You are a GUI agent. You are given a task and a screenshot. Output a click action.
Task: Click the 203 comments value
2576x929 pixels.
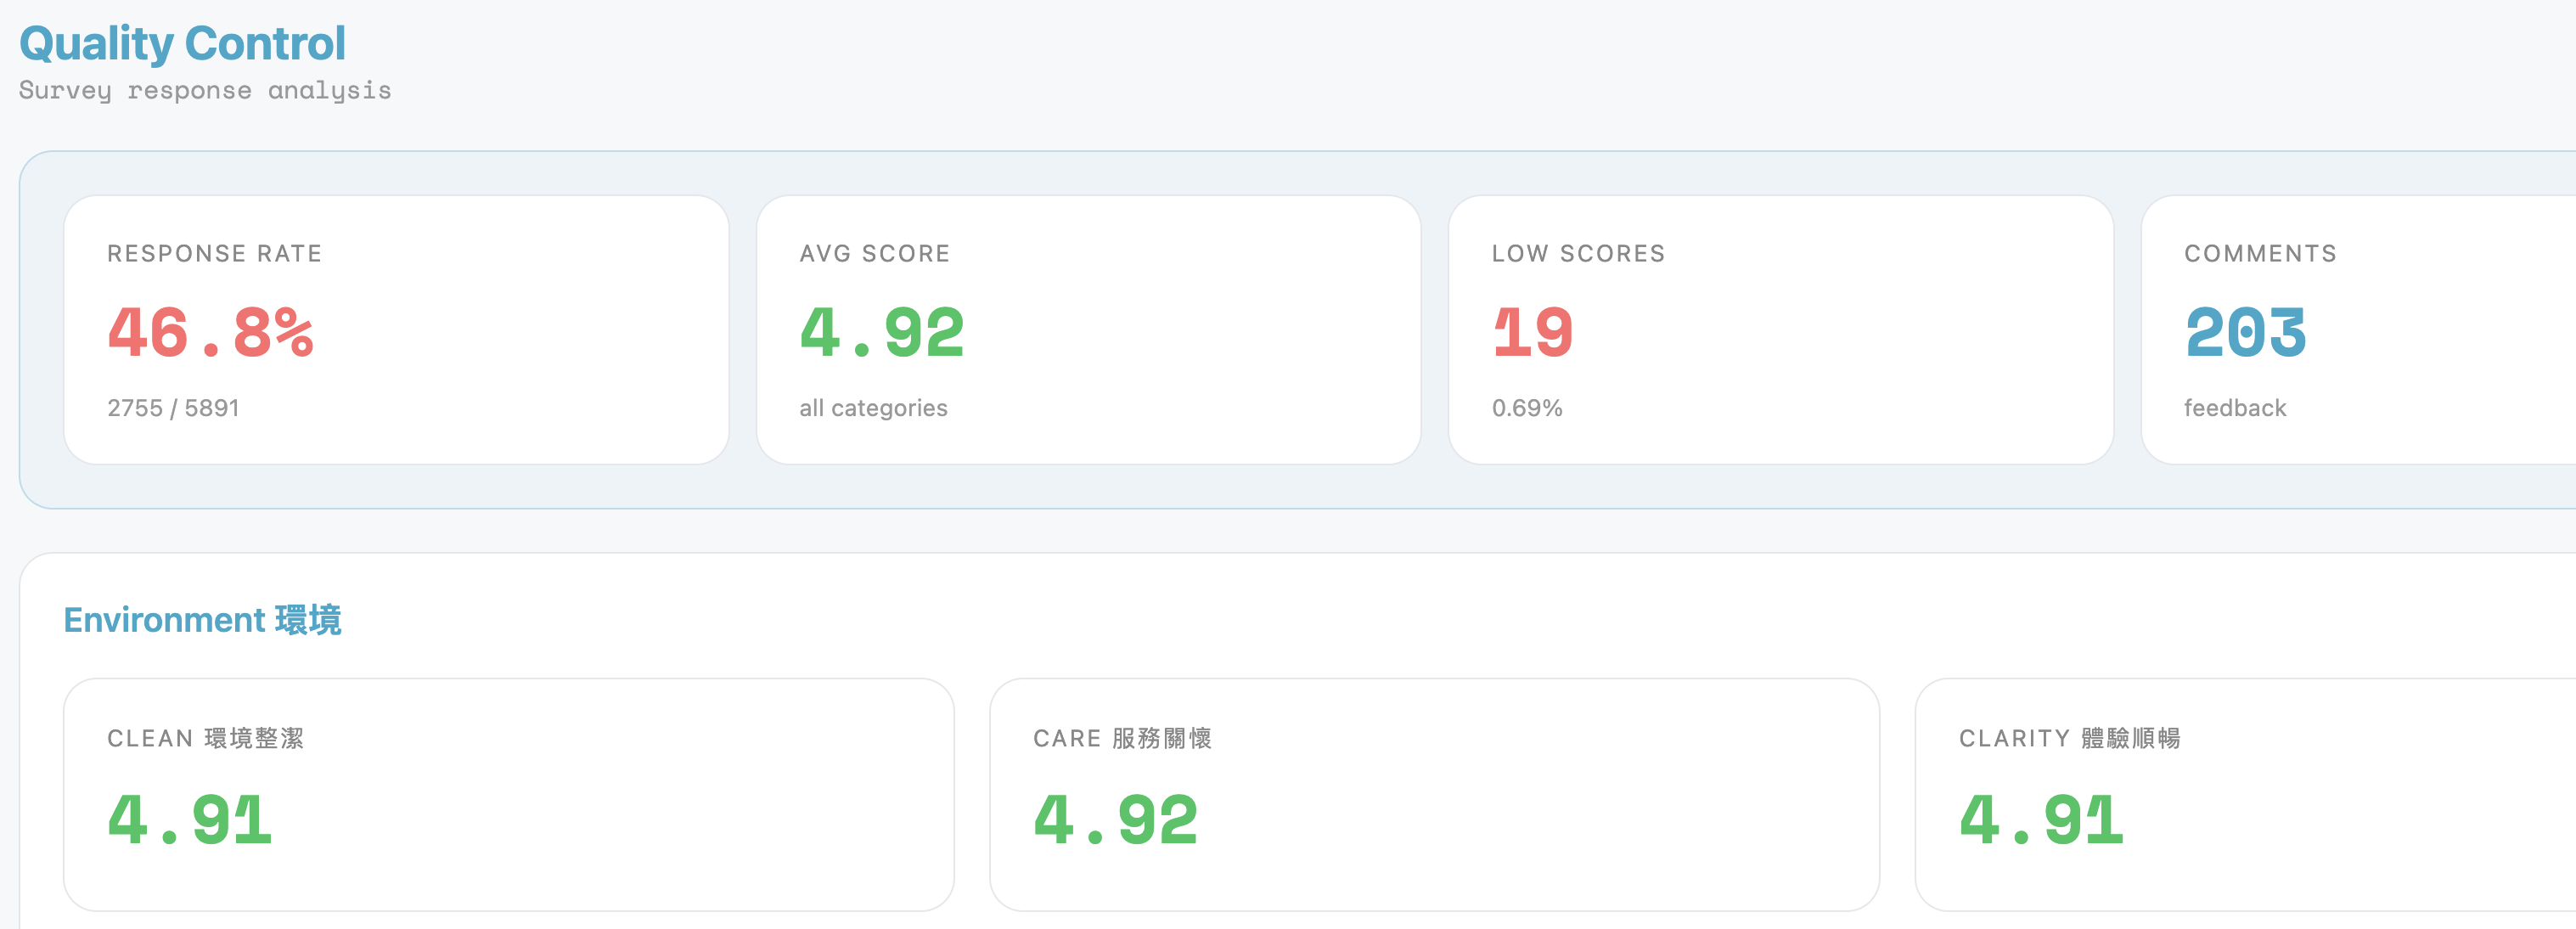[2245, 332]
